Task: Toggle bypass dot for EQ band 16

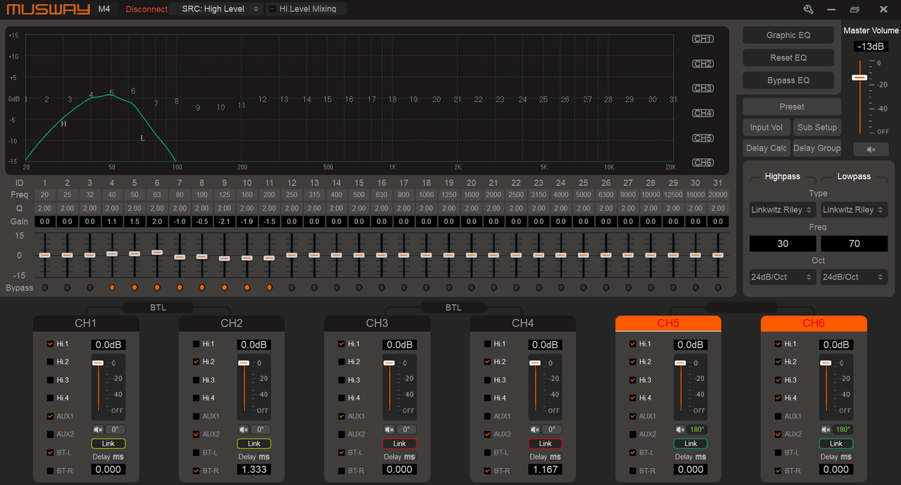Action: 382,287
